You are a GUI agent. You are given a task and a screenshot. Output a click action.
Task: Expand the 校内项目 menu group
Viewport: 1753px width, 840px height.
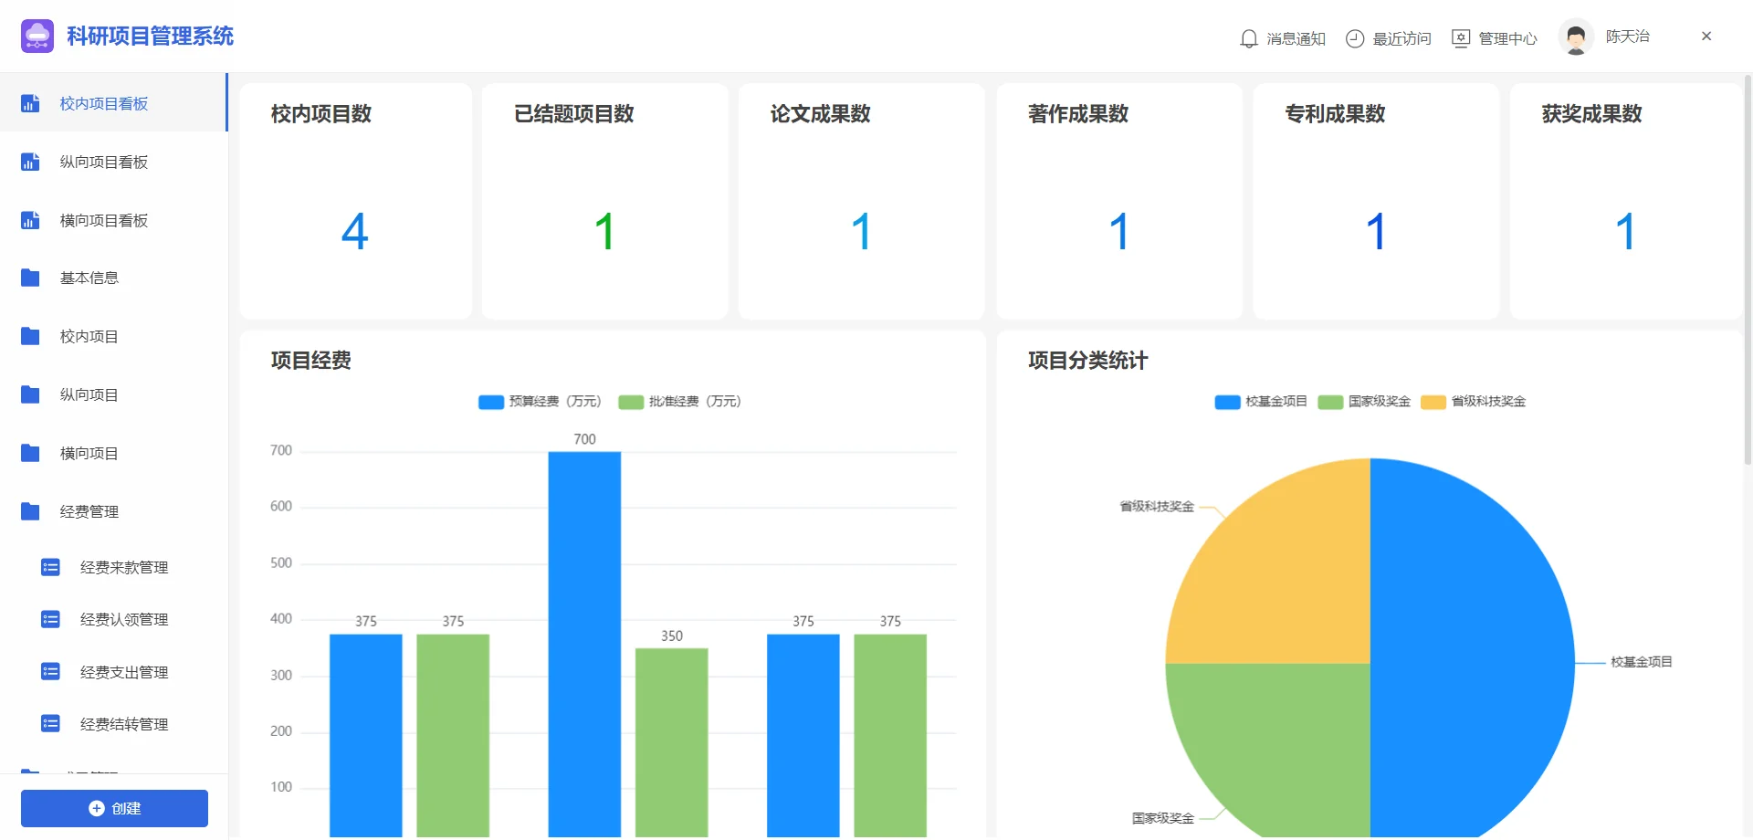point(113,336)
